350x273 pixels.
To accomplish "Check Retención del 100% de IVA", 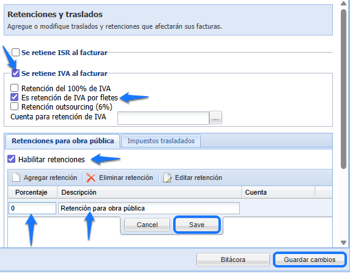I will pyautogui.click(x=15, y=88).
